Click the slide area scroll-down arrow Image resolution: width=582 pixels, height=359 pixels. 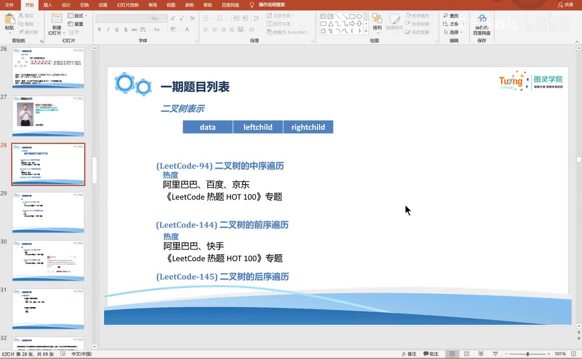tap(579, 327)
